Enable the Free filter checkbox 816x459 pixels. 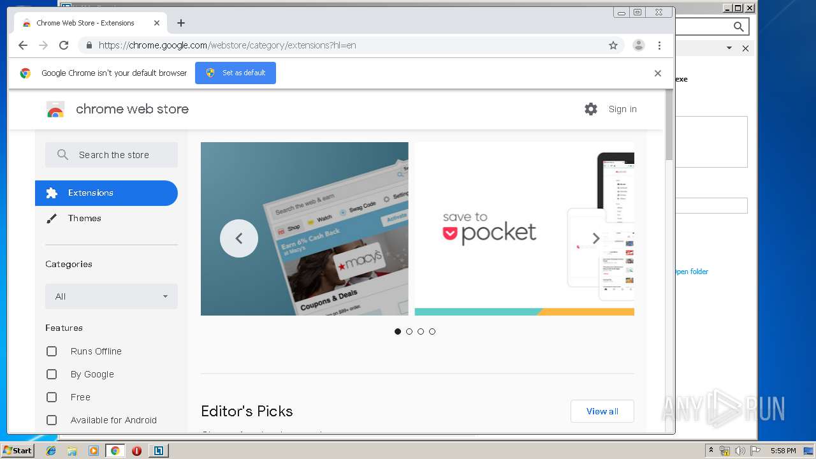tap(52, 397)
